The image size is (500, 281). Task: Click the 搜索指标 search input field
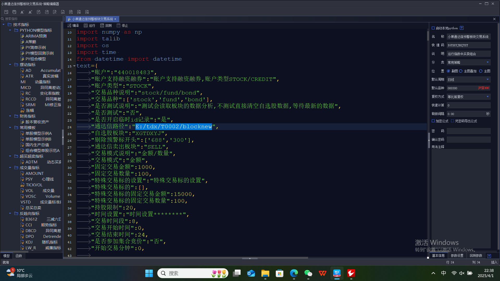coord(31,19)
